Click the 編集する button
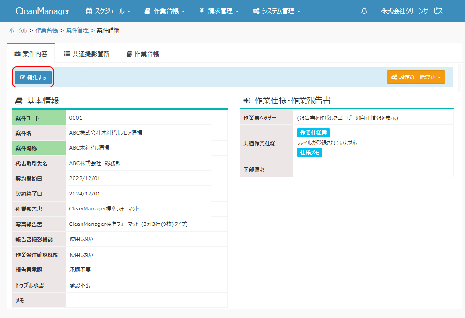 [x=33, y=78]
